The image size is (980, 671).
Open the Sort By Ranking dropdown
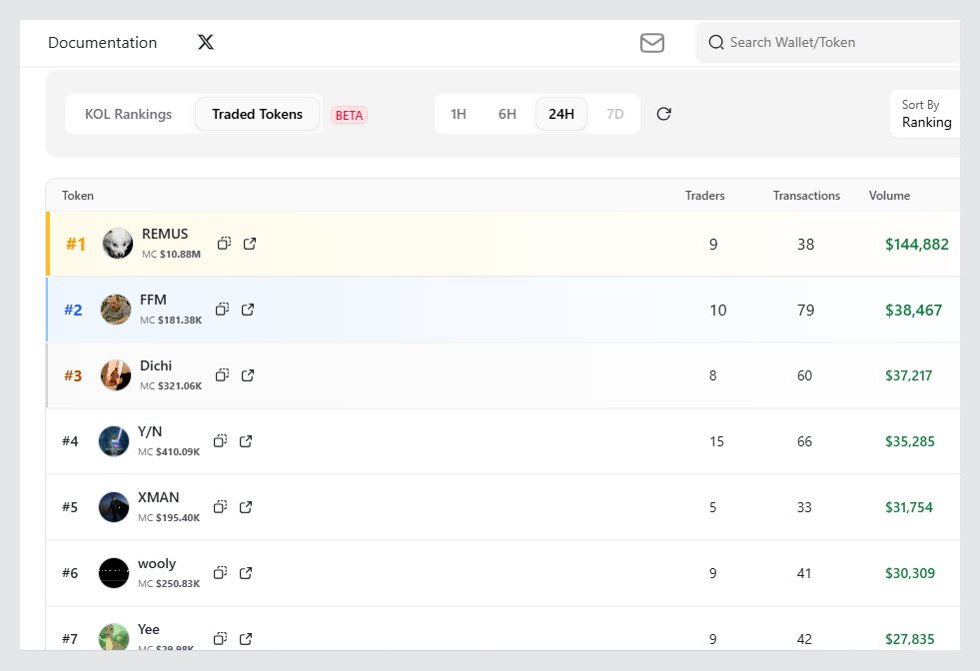coord(926,114)
